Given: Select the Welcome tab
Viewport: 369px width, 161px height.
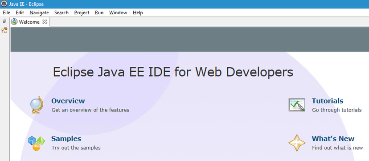Looking at the screenshot, I should [x=29, y=22].
